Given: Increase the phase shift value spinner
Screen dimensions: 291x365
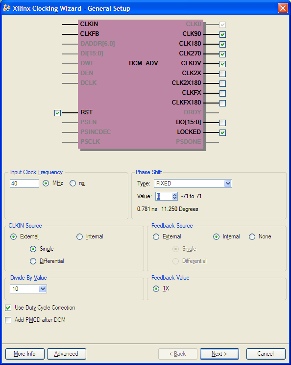Looking at the screenshot, I should [x=174, y=194].
